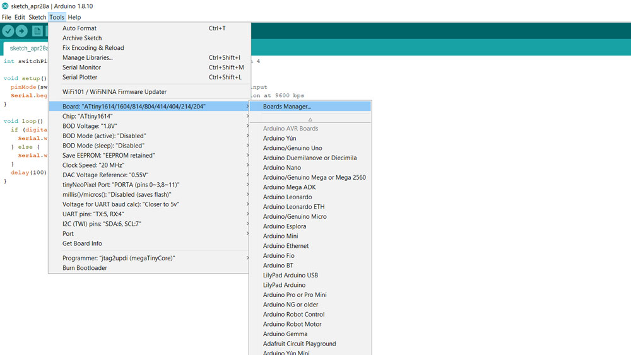This screenshot has height=355, width=631.
Task: Select Arduino Mega ADK
Action: pyautogui.click(x=310, y=187)
